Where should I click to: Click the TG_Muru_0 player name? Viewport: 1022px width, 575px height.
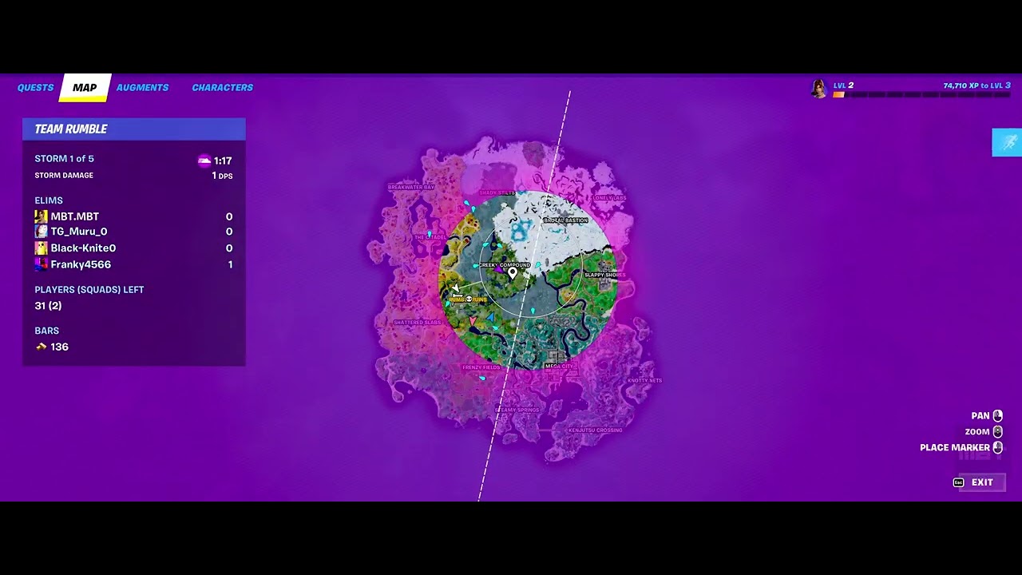click(x=79, y=232)
